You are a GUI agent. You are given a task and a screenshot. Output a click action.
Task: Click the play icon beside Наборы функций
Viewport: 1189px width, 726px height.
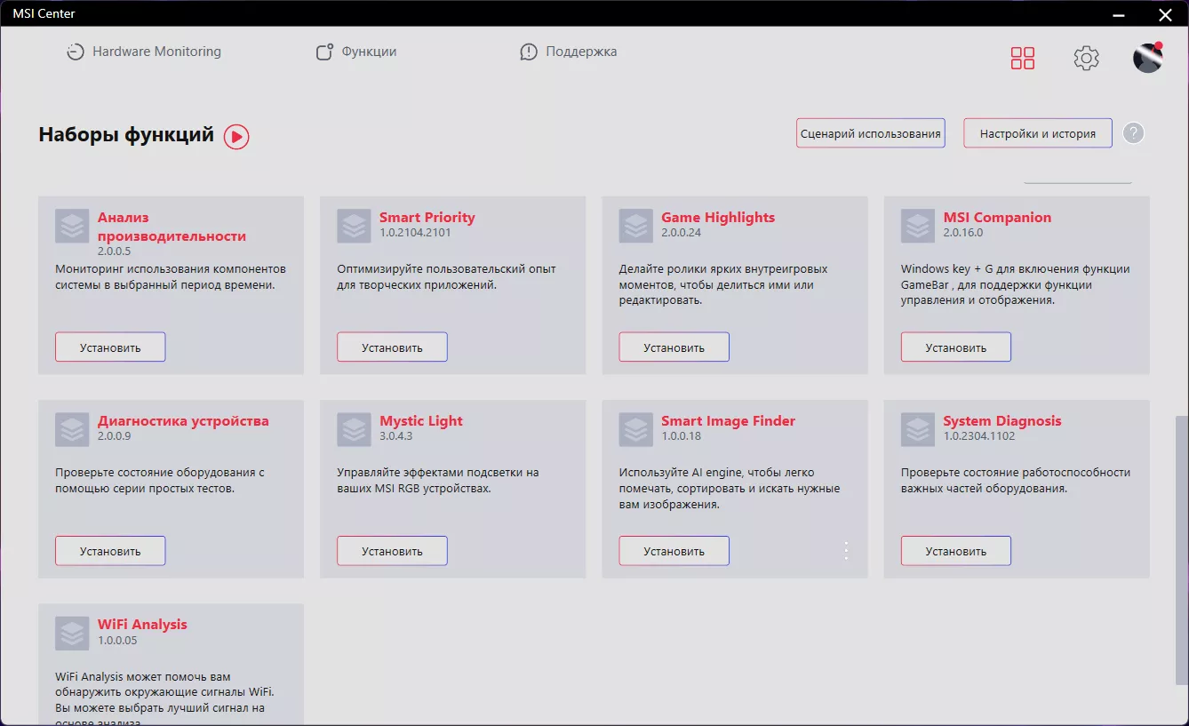coord(236,136)
